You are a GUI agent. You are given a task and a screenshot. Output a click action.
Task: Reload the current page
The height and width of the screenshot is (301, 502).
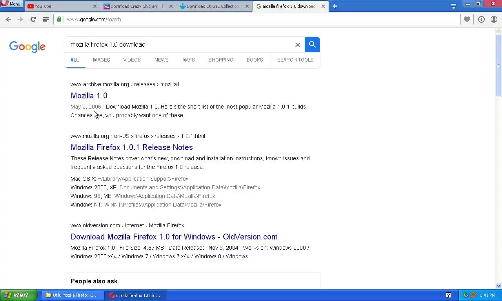(x=33, y=19)
